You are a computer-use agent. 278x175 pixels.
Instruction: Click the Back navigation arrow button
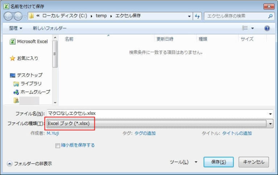[x=8, y=16]
